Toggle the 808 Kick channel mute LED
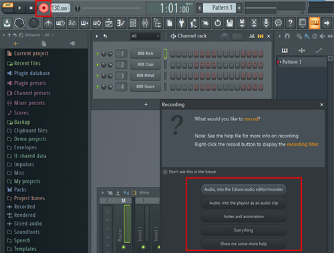 pos(98,54)
